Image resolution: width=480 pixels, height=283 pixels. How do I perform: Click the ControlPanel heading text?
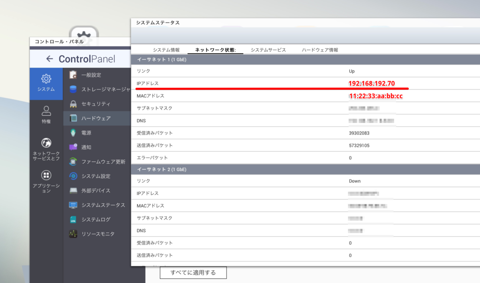pos(87,59)
